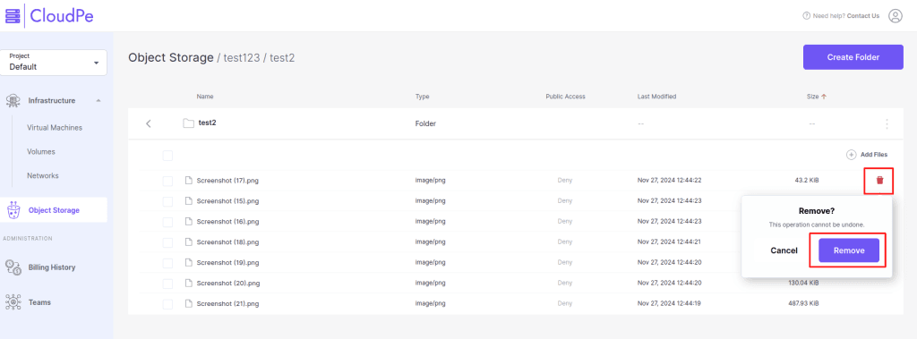917x339 pixels.
Task: Click the 487.93 KiB size value
Action: 803,303
